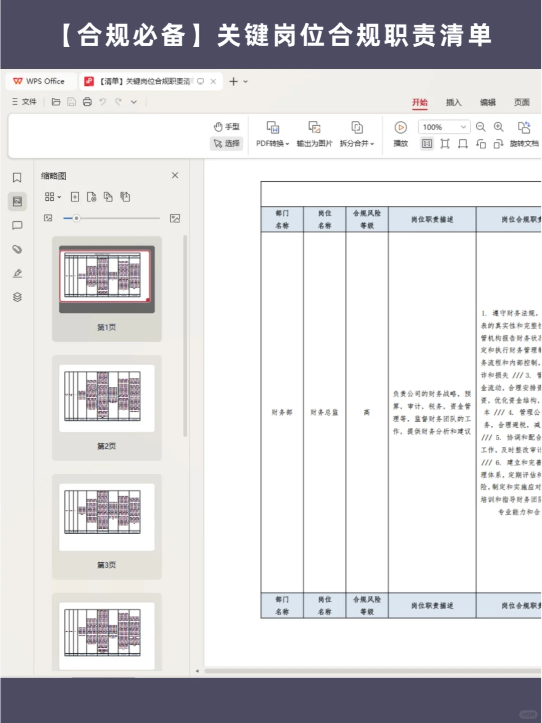Viewport: 542px width, 723px height.
Task: Open the PDF转换 dropdown
Action: pos(273,134)
